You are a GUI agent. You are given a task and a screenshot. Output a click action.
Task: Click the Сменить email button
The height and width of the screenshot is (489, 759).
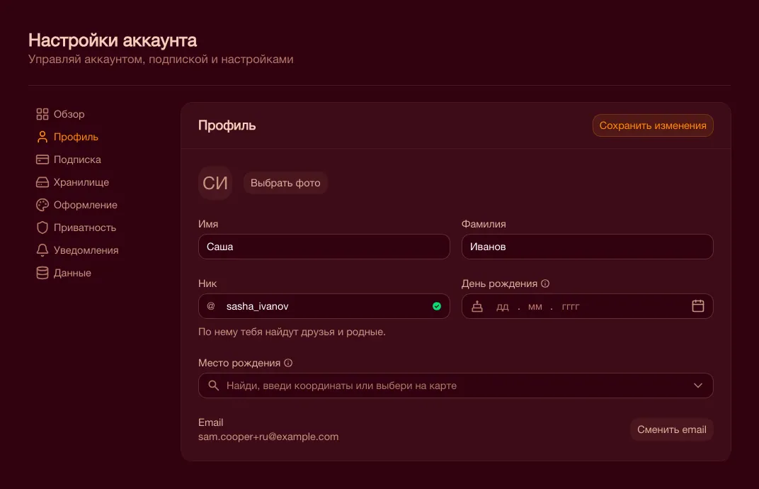(671, 429)
